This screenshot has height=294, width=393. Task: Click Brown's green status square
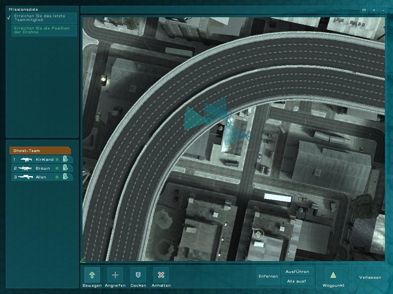point(57,168)
